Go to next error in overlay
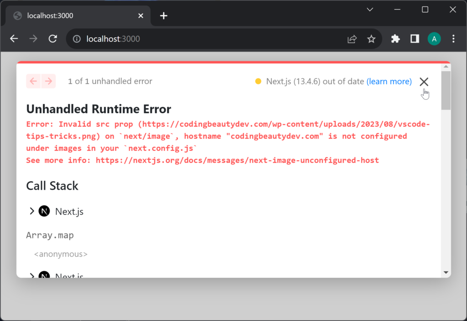 click(x=48, y=81)
